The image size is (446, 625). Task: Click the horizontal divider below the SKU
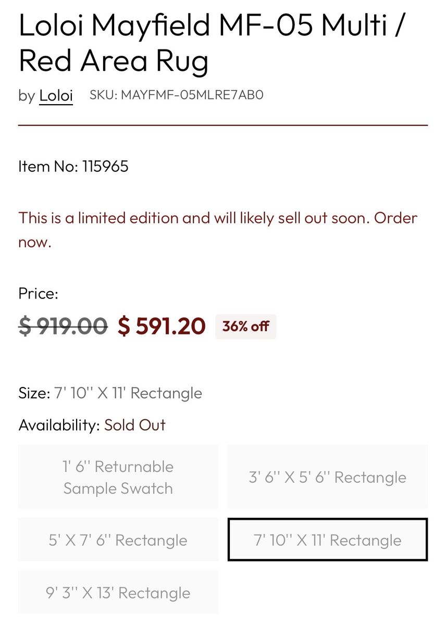point(223,126)
